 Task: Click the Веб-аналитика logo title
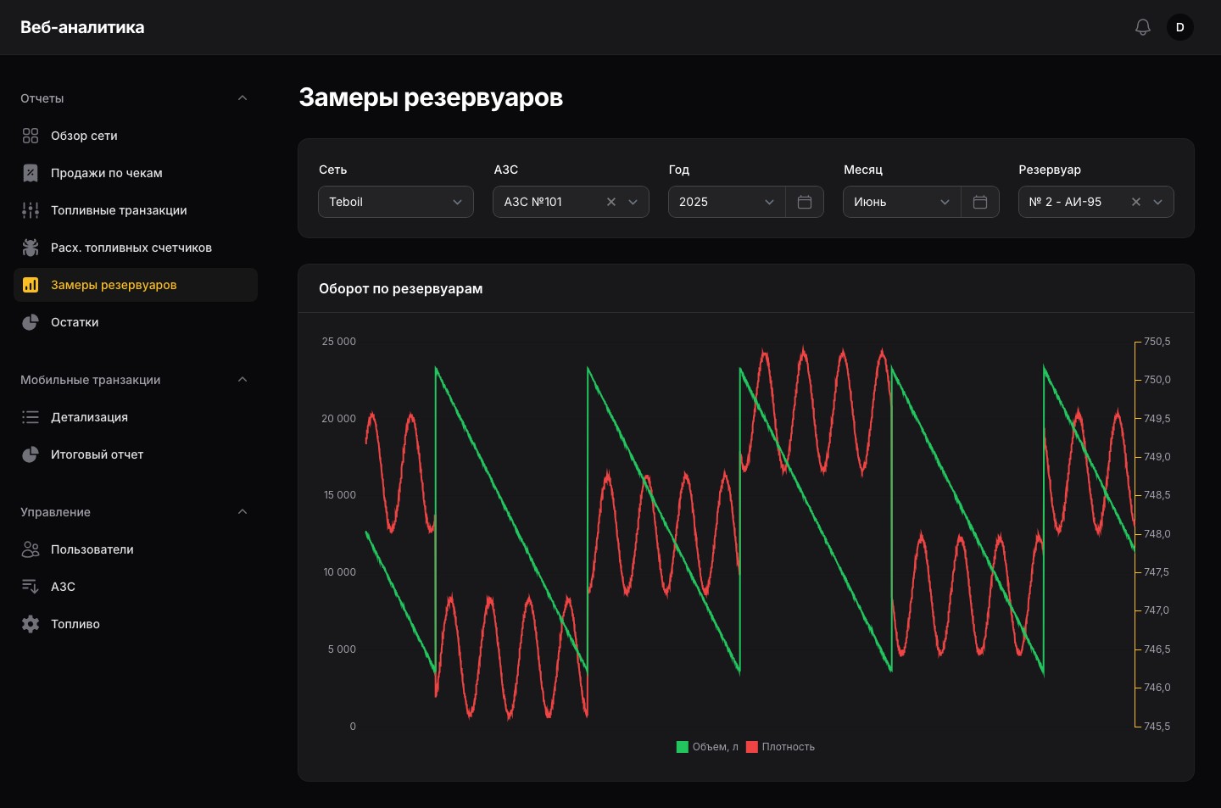[x=82, y=27]
